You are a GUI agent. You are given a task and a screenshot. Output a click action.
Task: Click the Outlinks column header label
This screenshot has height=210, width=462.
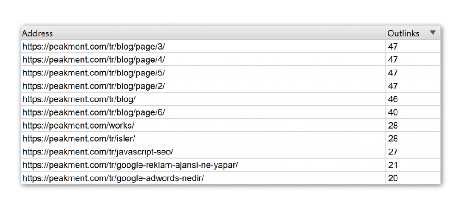coord(403,33)
